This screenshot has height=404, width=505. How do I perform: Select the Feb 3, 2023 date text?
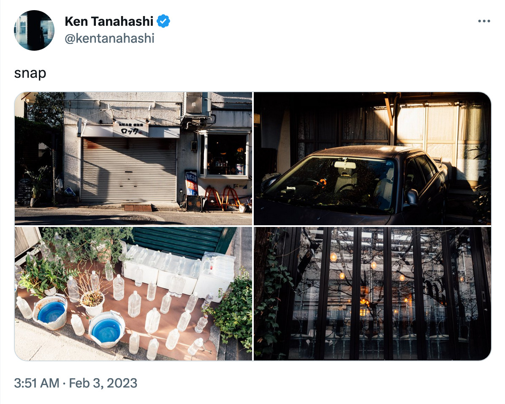(x=103, y=383)
